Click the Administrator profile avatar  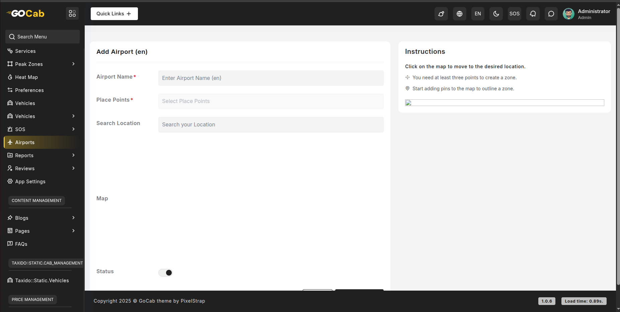coord(568,14)
